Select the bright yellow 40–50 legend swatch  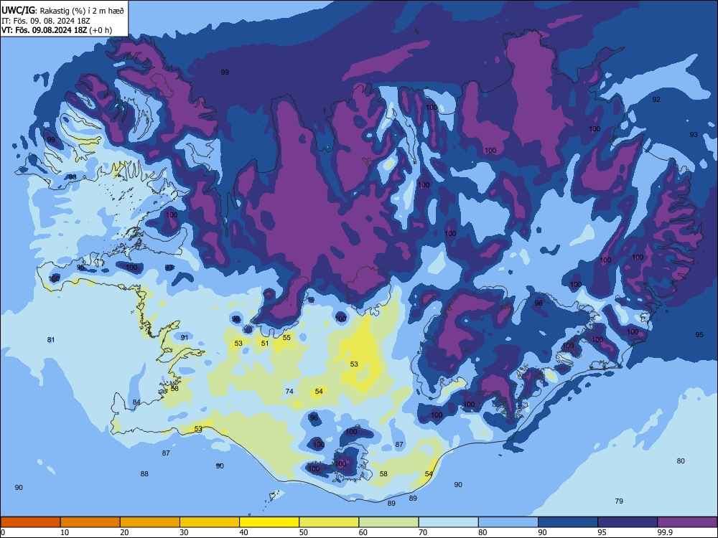tap(269, 522)
